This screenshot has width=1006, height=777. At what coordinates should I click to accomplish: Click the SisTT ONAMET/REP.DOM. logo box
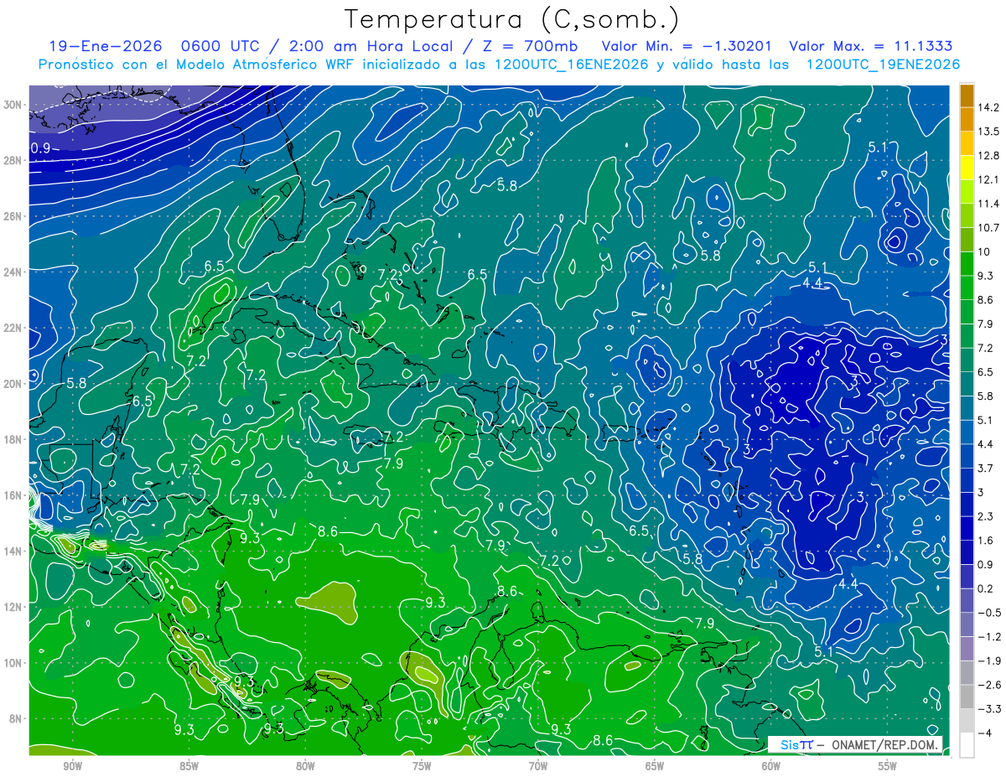[x=855, y=744]
